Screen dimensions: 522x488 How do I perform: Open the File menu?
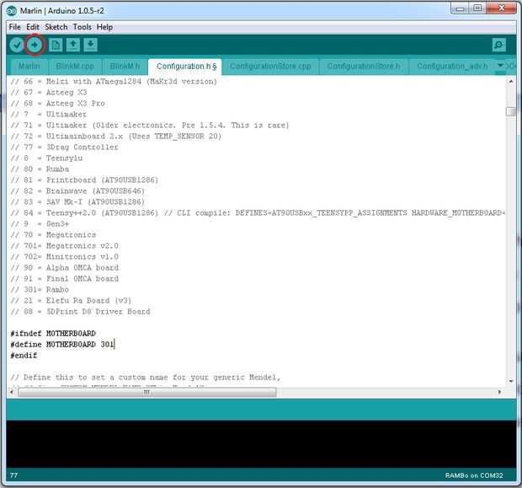pyautogui.click(x=14, y=27)
